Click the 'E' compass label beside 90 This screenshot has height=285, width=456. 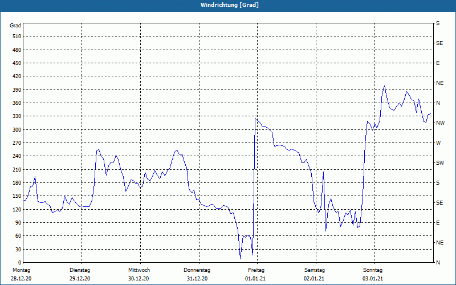click(x=438, y=223)
